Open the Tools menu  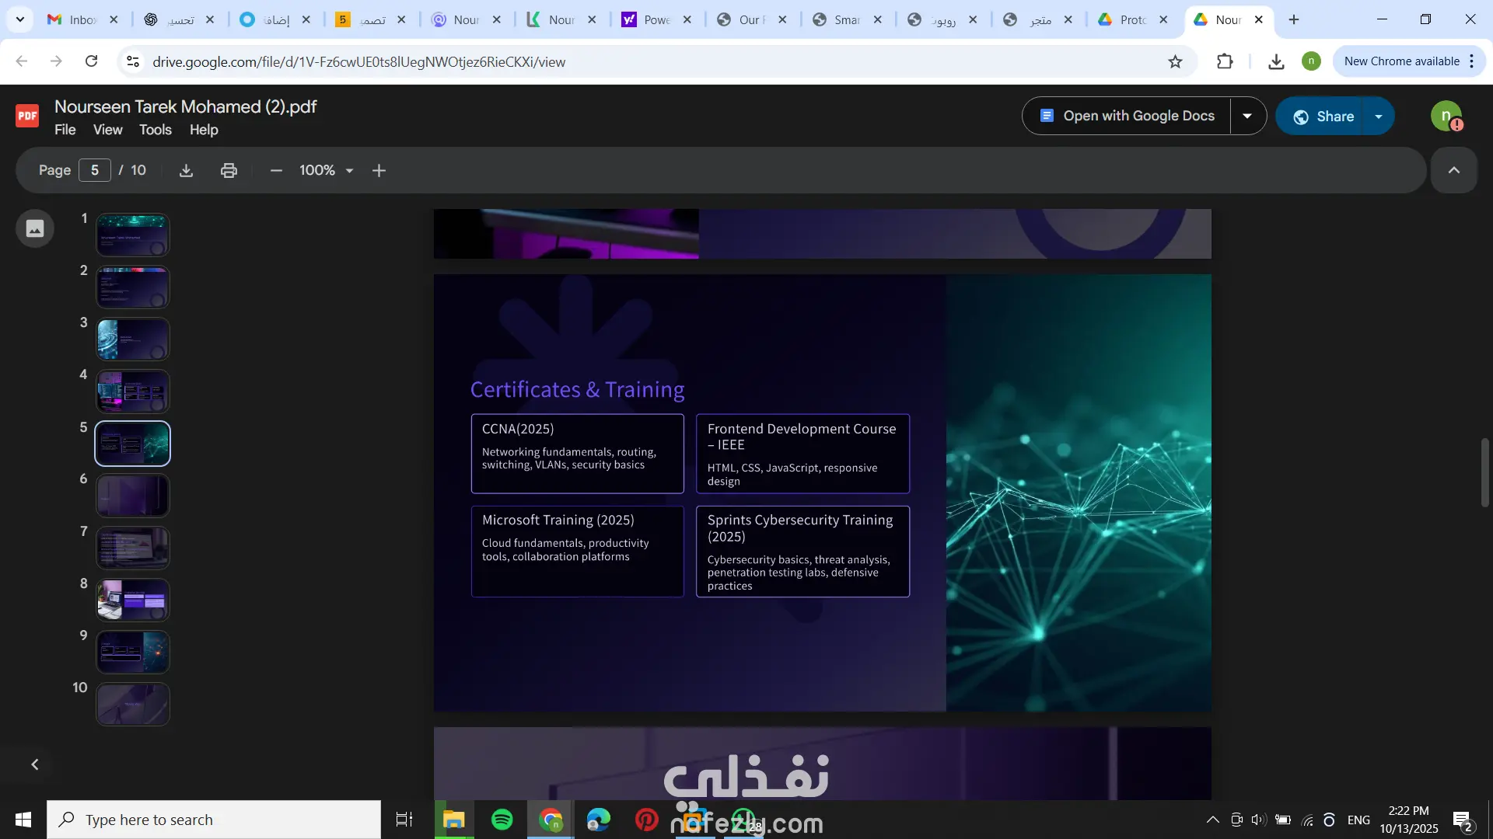pyautogui.click(x=155, y=130)
